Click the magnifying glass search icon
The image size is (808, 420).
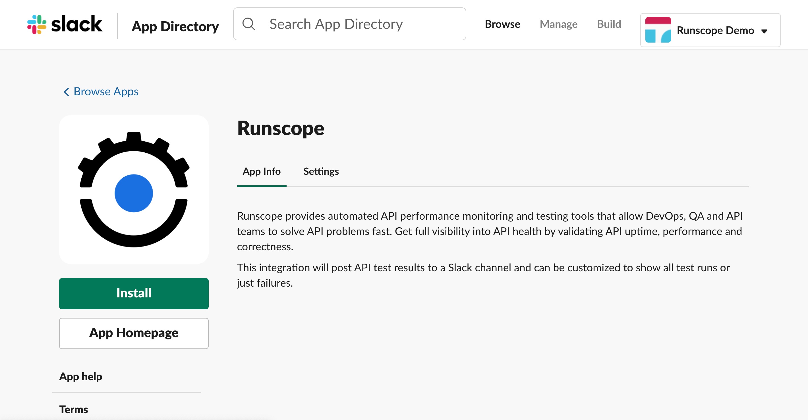coord(249,24)
